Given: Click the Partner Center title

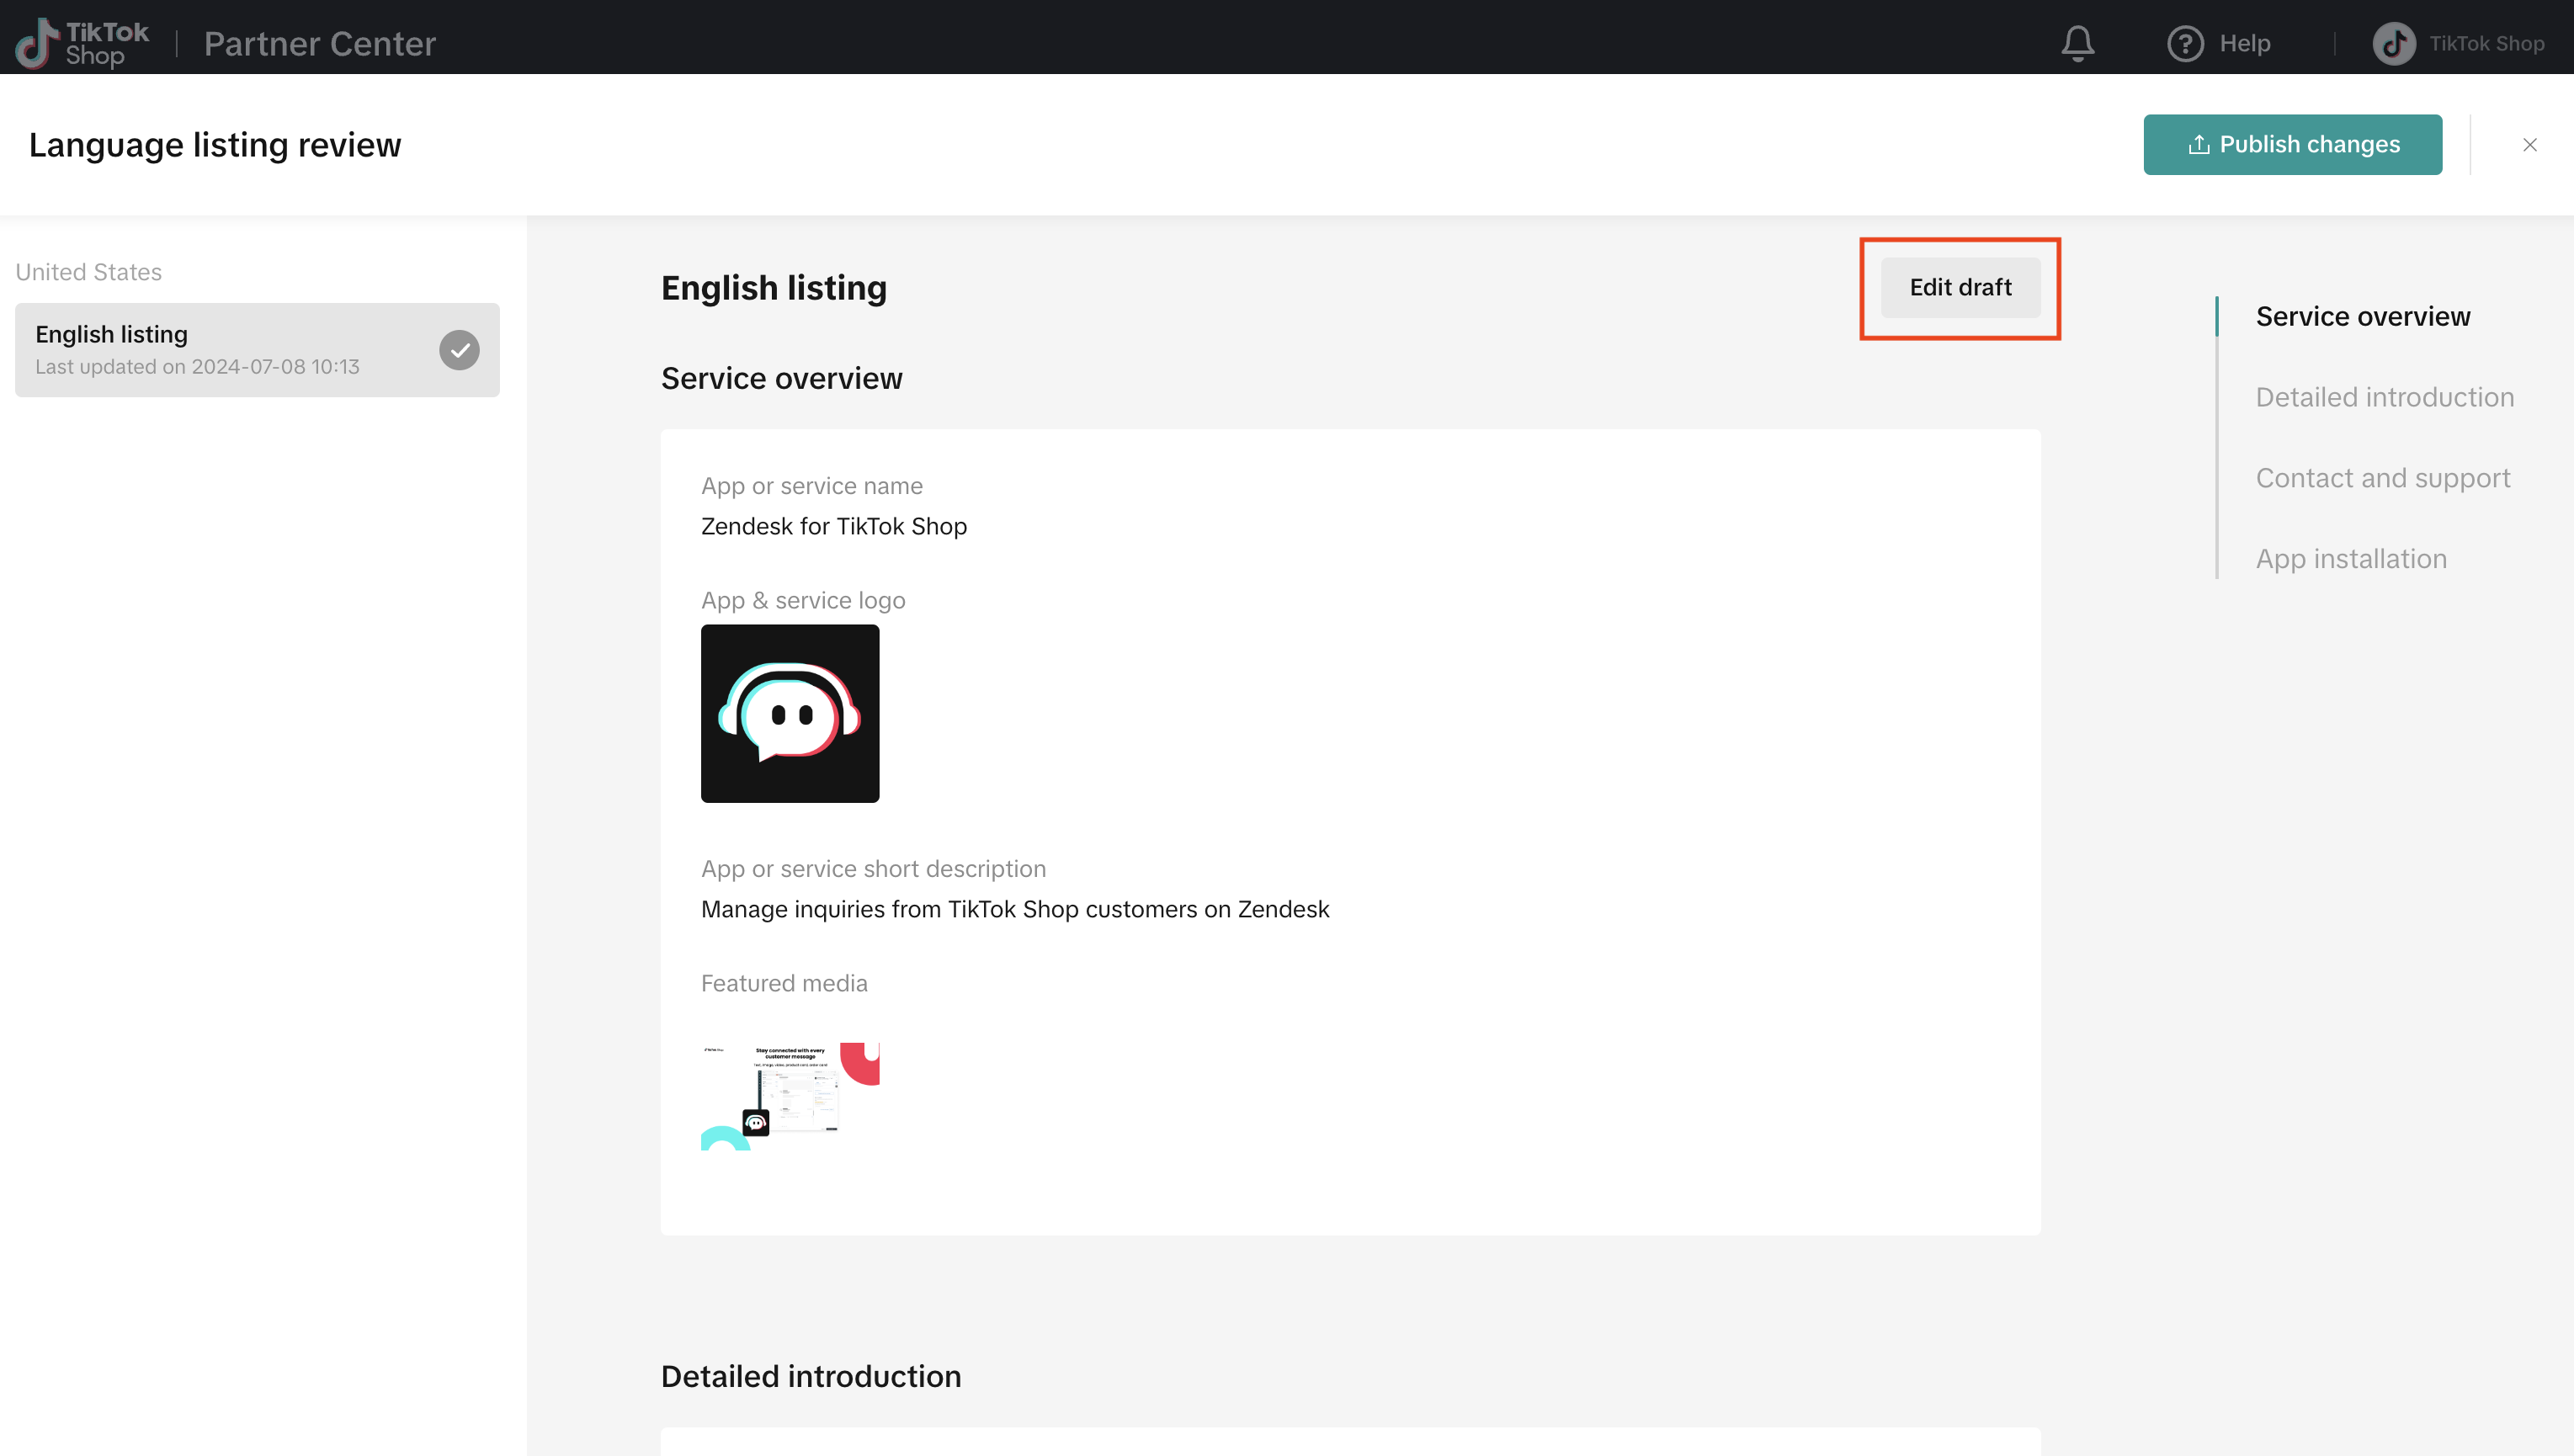Looking at the screenshot, I should (320, 43).
